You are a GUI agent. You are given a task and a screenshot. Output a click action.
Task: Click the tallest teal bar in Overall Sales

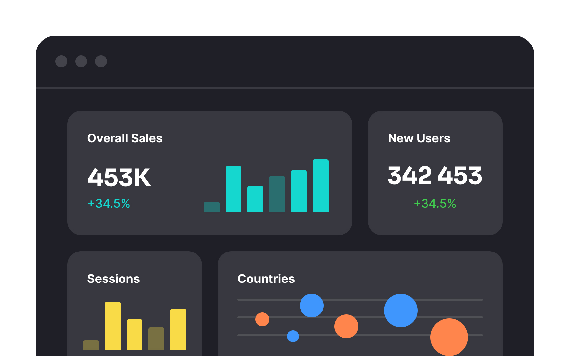pyautogui.click(x=321, y=185)
